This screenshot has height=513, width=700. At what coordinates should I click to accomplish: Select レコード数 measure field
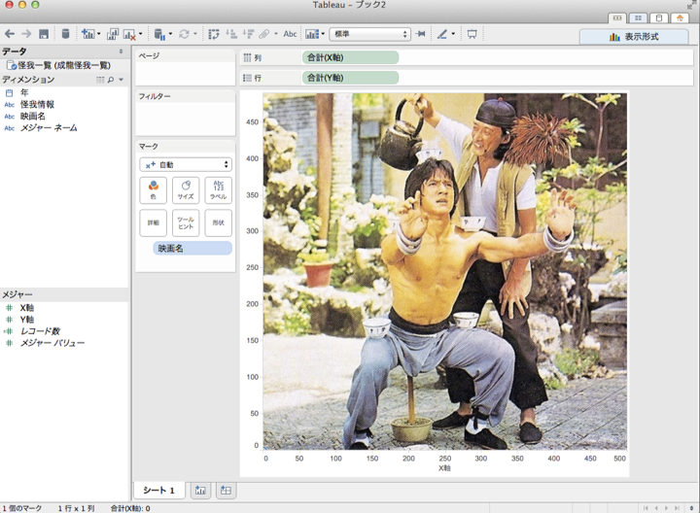pos(41,331)
